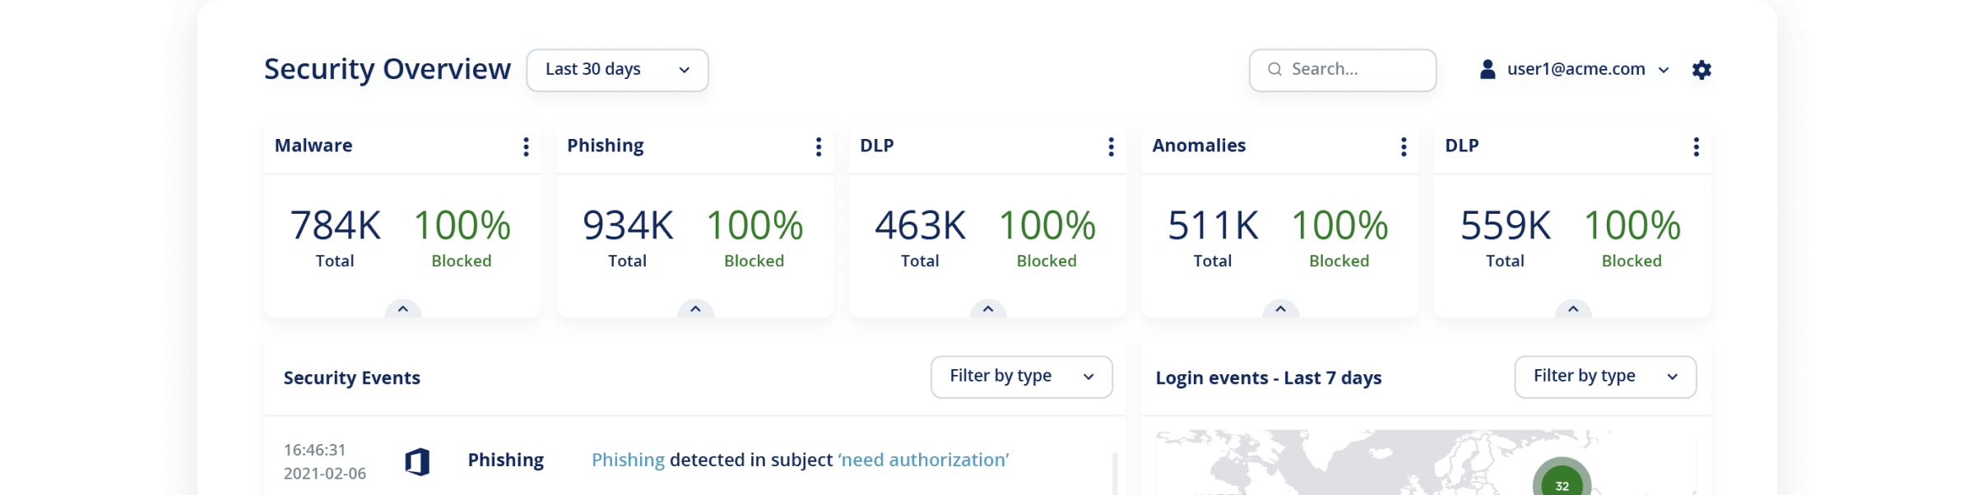Open Phishing card three-dot menu
This screenshot has height=495, width=1973.
point(818,146)
